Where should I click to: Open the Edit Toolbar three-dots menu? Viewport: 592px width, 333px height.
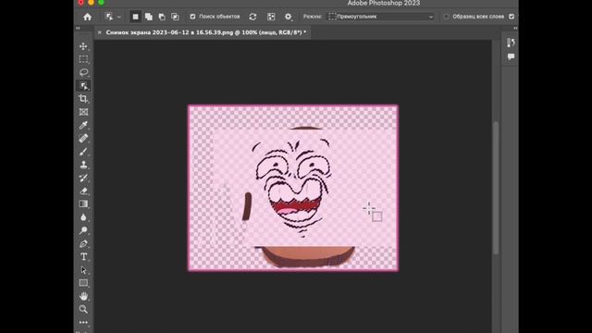click(83, 322)
